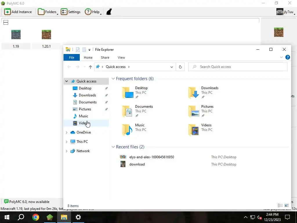Image resolution: width=297 pixels, height=223 pixels.
Task: Click the network tray icon
Action: [253, 217]
